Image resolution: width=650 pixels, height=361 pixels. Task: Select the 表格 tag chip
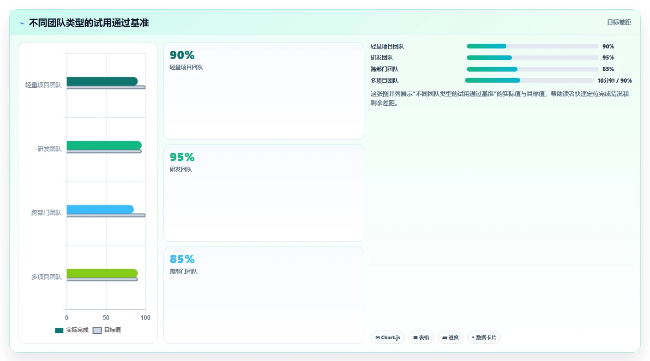pyautogui.click(x=421, y=337)
